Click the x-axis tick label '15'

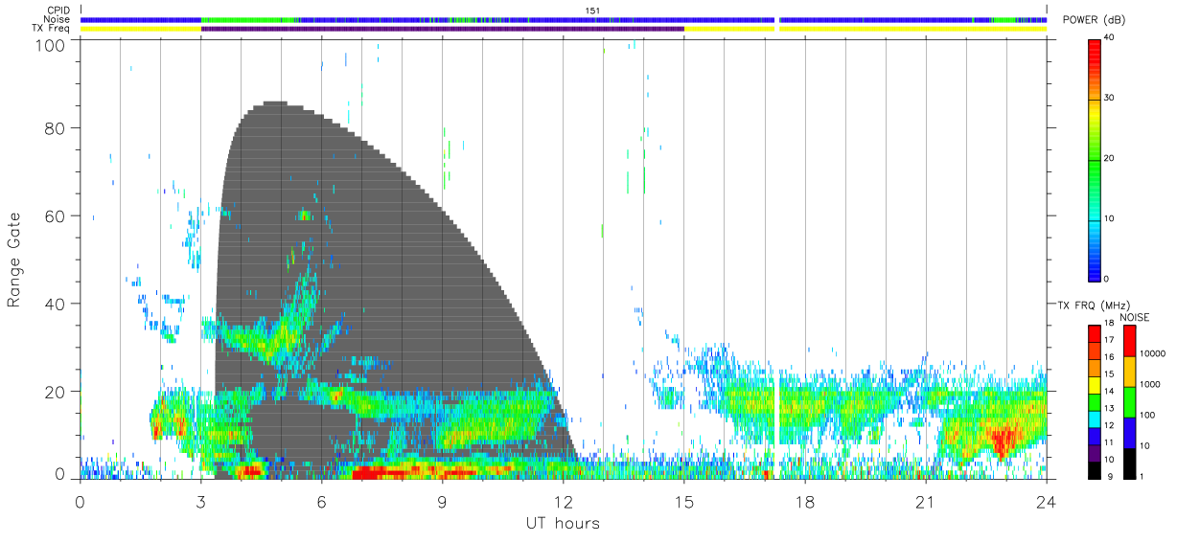684,502
